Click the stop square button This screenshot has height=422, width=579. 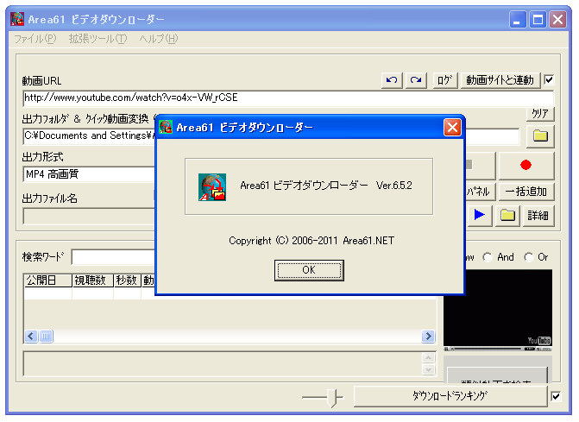pyautogui.click(x=480, y=165)
